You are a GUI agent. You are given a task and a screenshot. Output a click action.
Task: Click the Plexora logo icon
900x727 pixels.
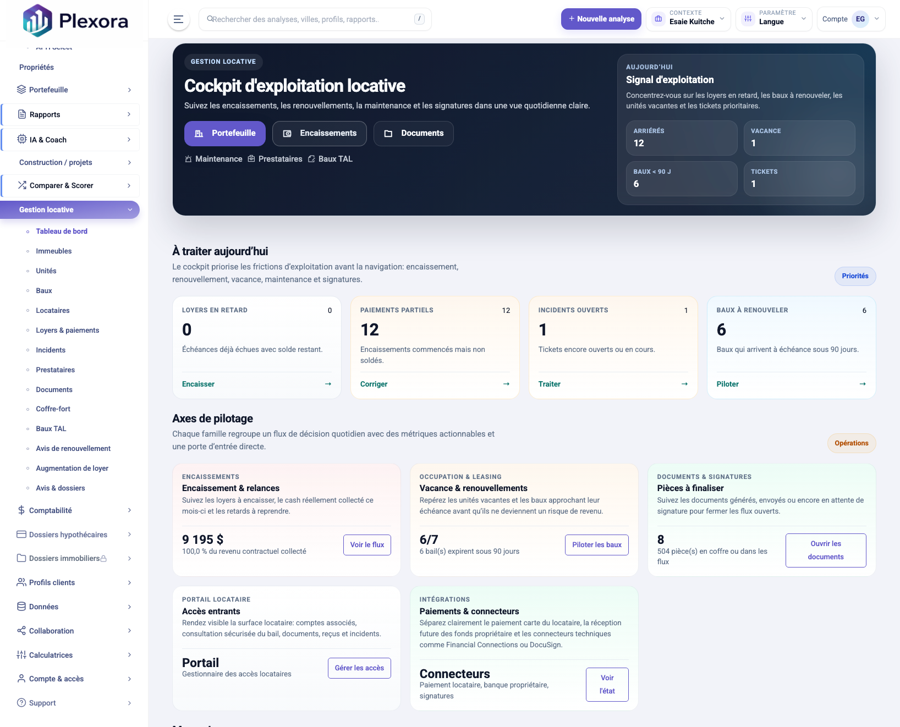37,20
